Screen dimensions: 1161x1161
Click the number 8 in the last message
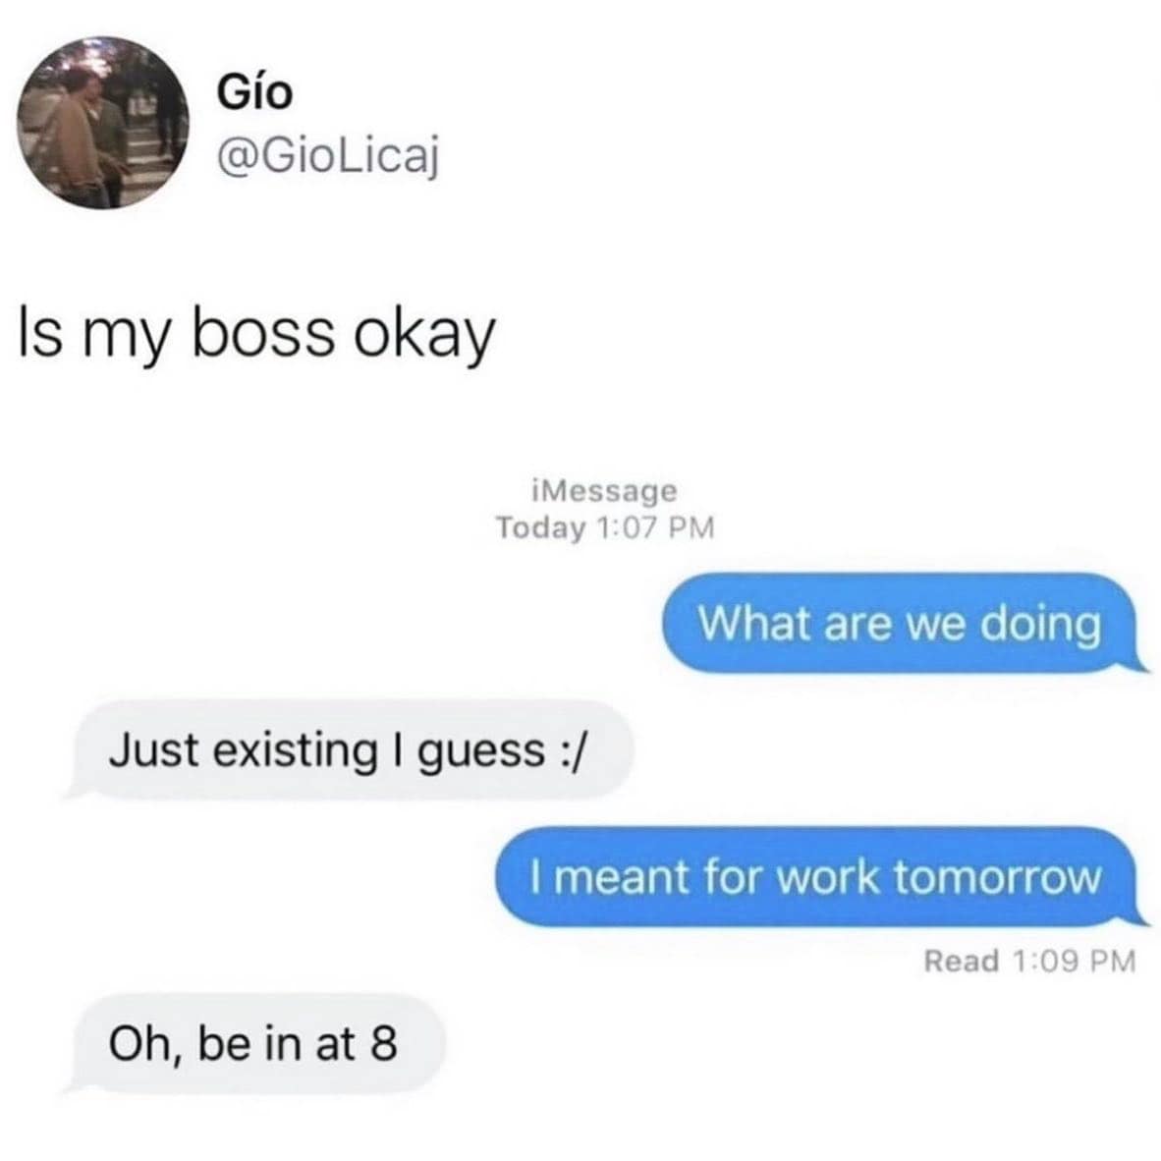(x=383, y=1044)
